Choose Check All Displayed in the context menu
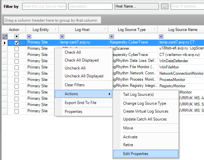This screenshot has width=204, height=160. click(x=82, y=60)
